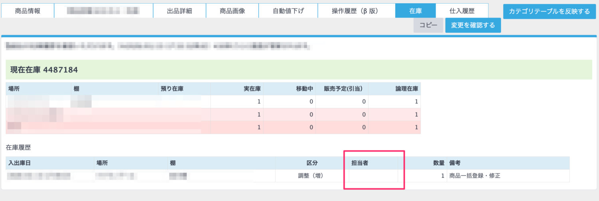The width and height of the screenshot is (599, 201).
Task: Open the 商品情報 tab
Action: (27, 11)
